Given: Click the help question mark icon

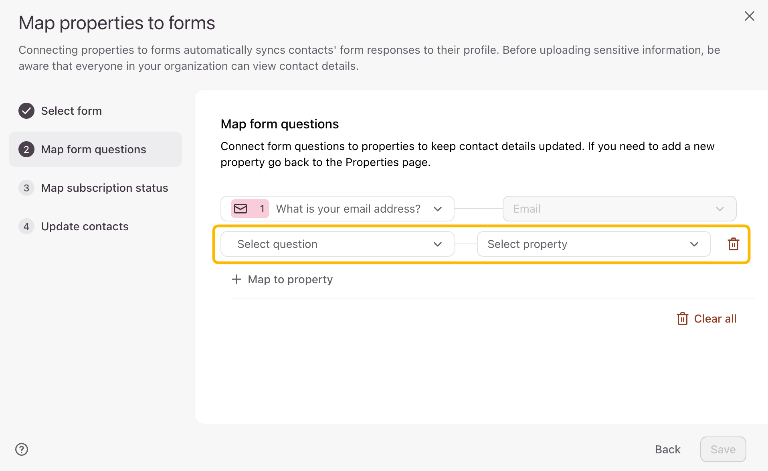Looking at the screenshot, I should click(x=22, y=449).
